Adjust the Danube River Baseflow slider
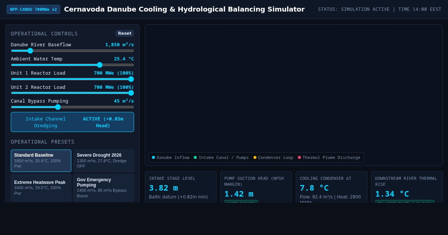This screenshot has height=235, width=448. pos(72,51)
